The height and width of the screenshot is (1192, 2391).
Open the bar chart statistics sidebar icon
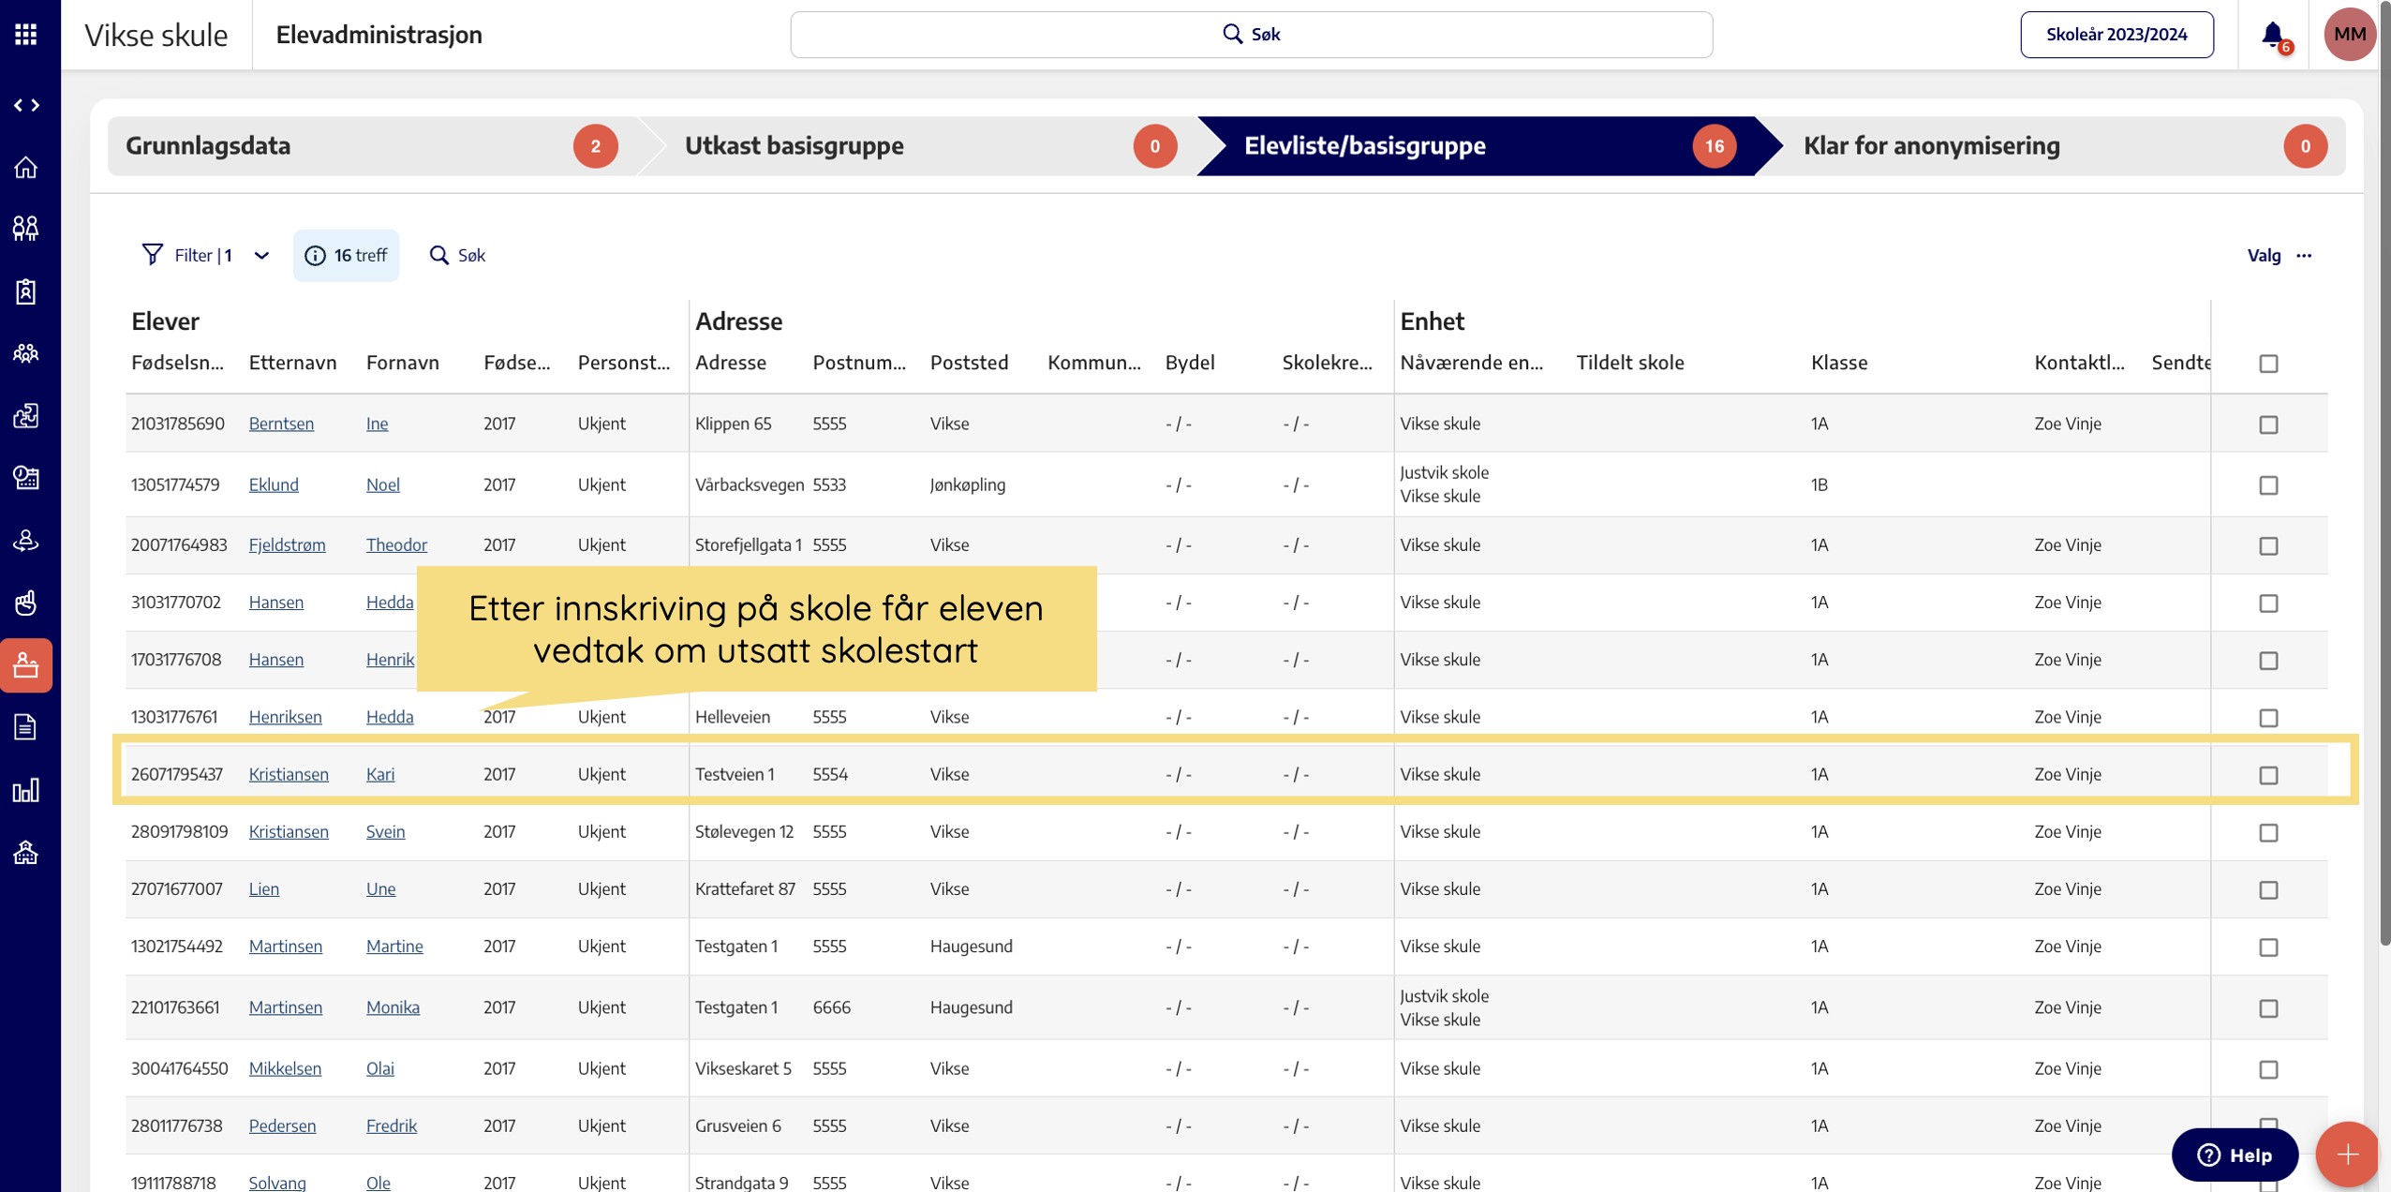click(26, 790)
